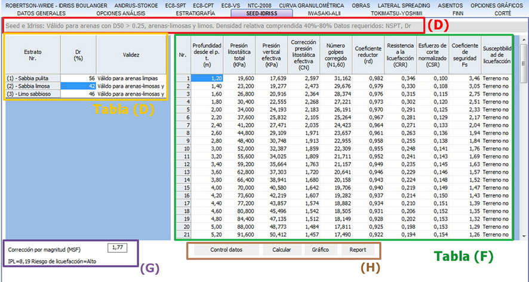Open the FINN tab
Screen dimensions: 529x282
pyautogui.click(x=458, y=14)
